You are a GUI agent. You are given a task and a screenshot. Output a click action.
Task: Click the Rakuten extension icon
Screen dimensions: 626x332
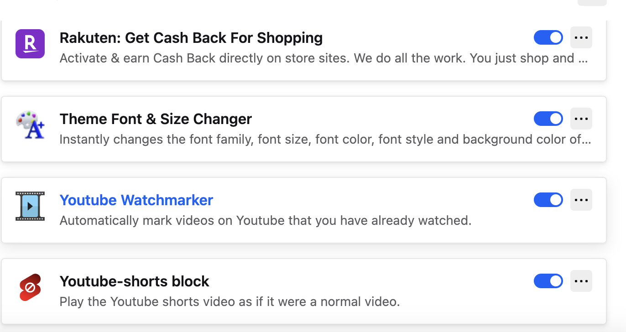coord(30,44)
